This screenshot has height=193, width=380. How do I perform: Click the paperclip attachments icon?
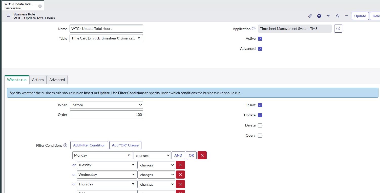click(310, 16)
